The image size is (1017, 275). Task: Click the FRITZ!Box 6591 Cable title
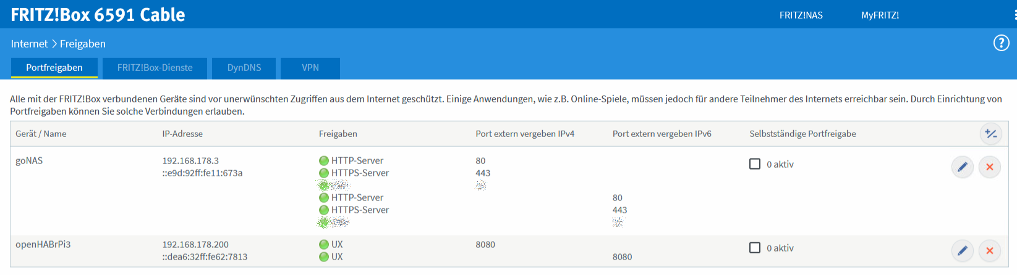[x=98, y=15]
